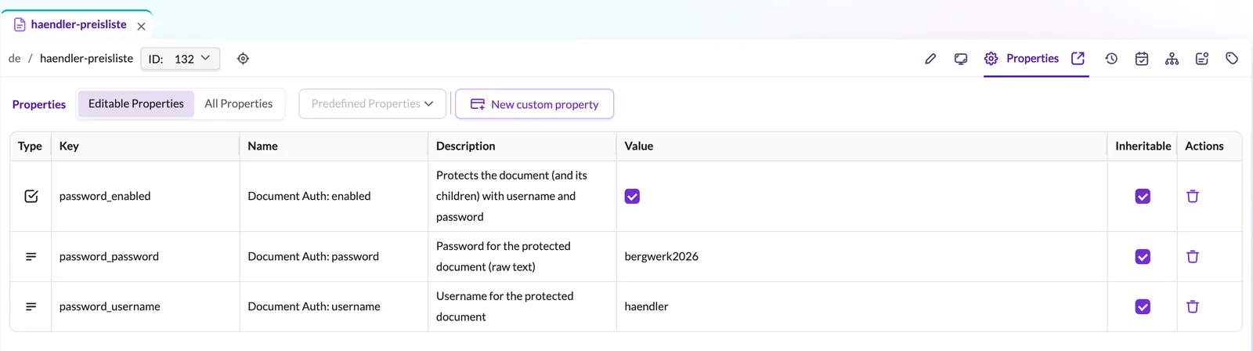Screen dimensions: 1253x351
Task: Switch to Editable Properties view
Action: pyautogui.click(x=136, y=103)
